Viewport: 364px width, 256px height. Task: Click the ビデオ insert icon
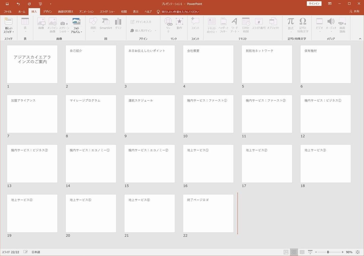coord(319,25)
